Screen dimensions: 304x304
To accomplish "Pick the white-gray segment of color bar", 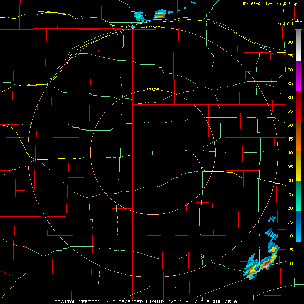I will click(x=298, y=45).
